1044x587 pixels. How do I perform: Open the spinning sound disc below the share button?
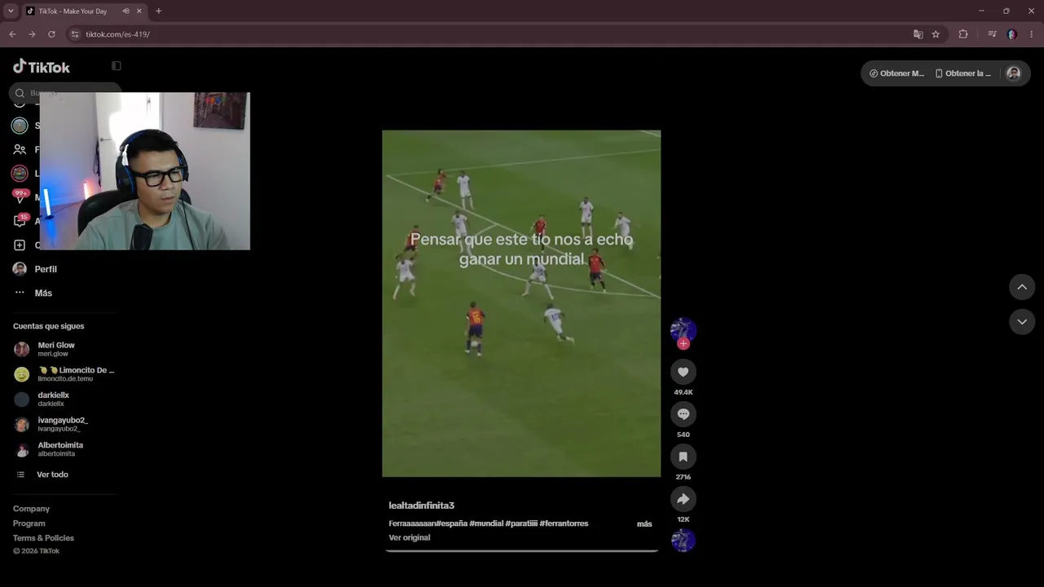tap(683, 540)
